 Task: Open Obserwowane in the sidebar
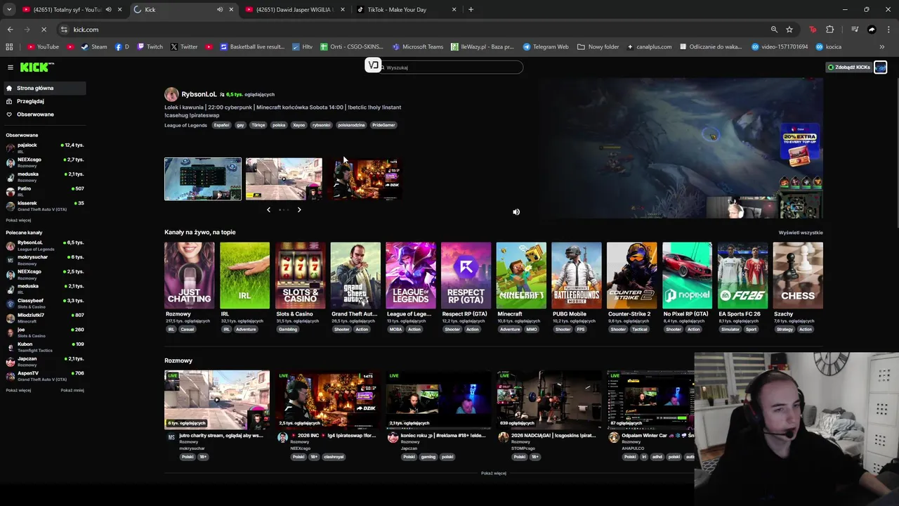coord(44,115)
